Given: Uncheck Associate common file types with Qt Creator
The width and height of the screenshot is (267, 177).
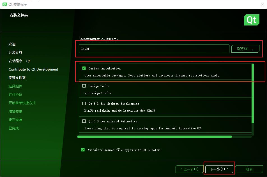Looking at the screenshot, I should [82, 150].
